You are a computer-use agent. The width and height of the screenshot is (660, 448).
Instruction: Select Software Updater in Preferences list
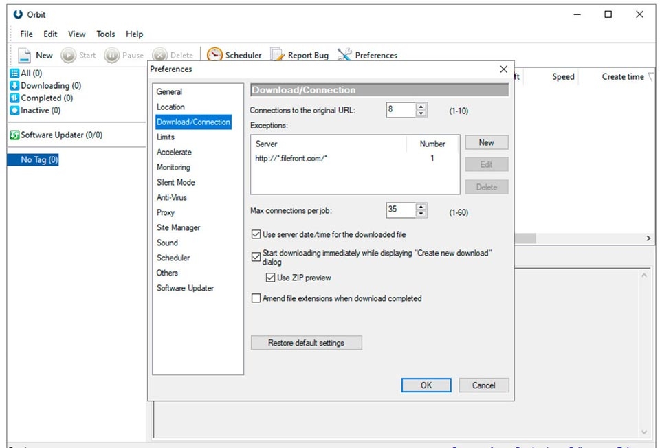(185, 288)
